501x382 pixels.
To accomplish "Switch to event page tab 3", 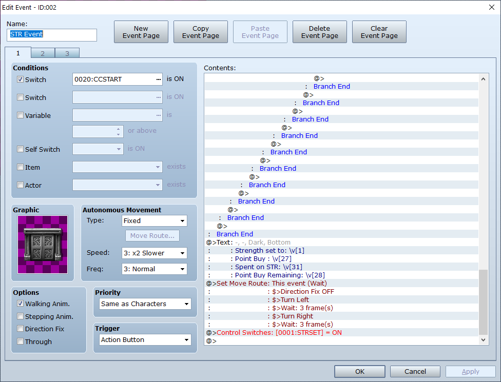I will click(67, 53).
